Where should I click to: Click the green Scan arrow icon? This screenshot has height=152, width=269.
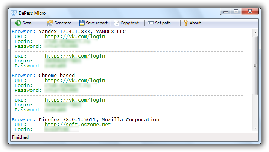pos(18,23)
